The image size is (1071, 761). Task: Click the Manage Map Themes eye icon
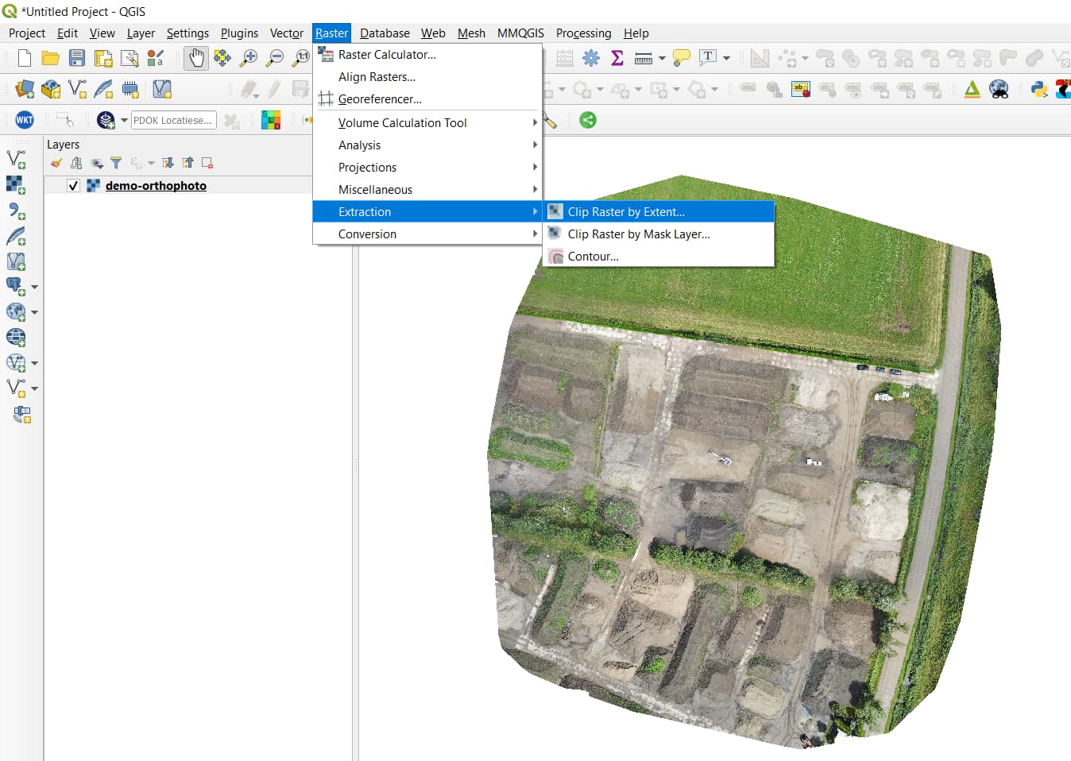point(97,164)
